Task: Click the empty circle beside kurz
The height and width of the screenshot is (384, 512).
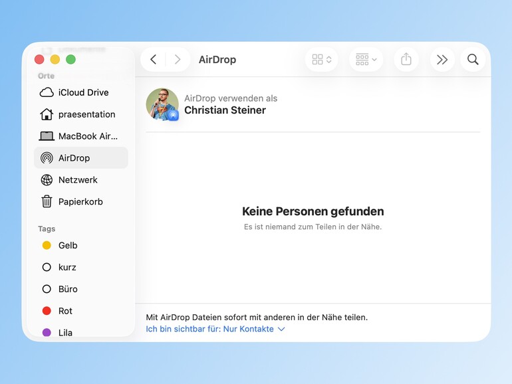Action: pos(47,267)
